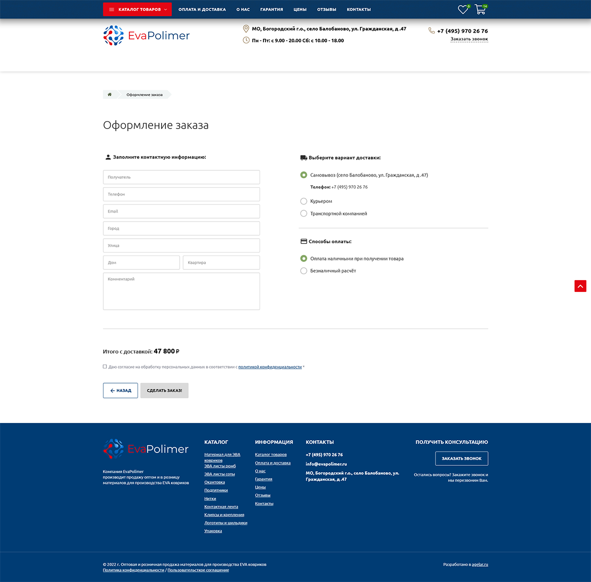
Task: Open footer link Логотипы и шильдики
Action: (x=226, y=523)
